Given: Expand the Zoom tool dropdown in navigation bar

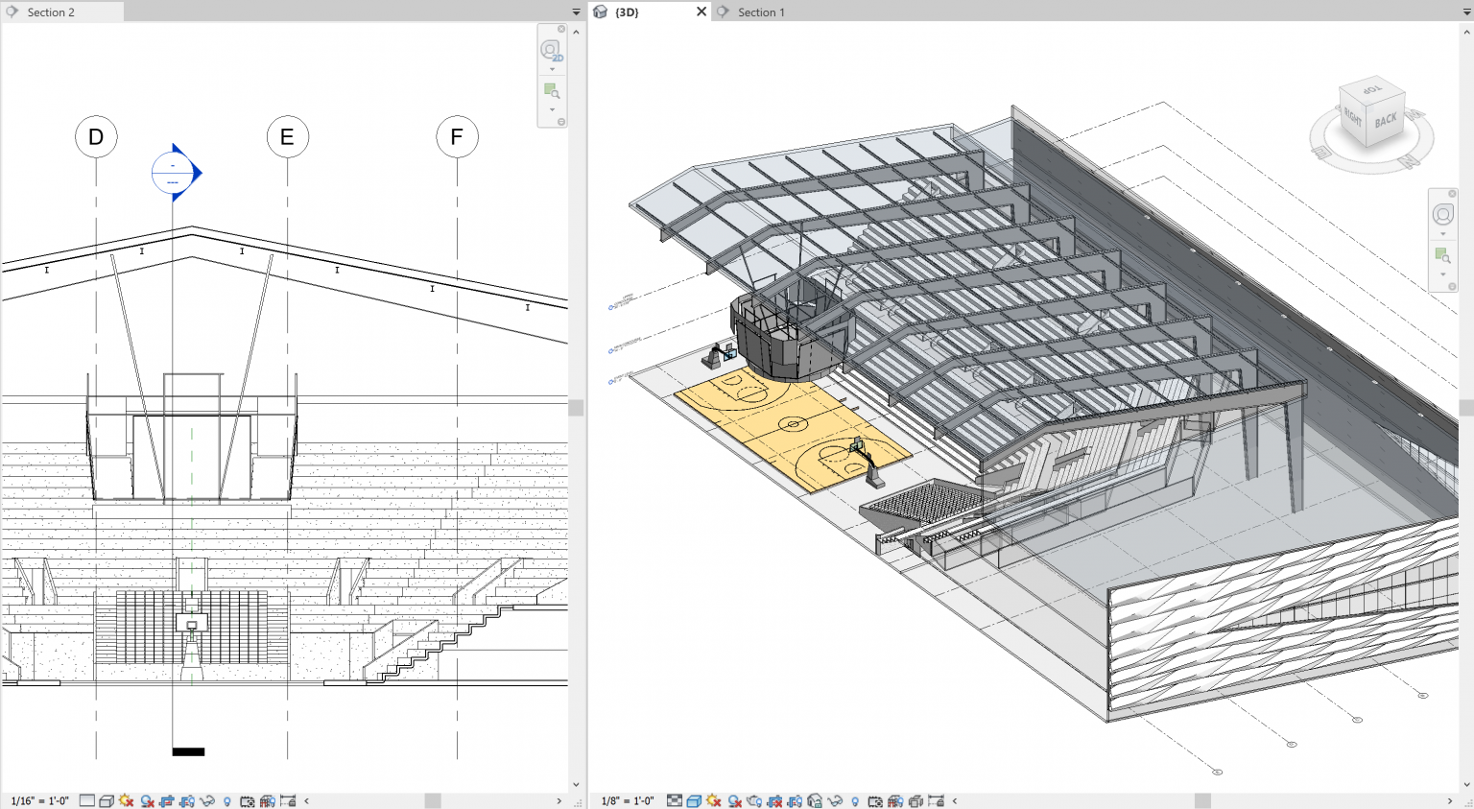Looking at the screenshot, I should (x=552, y=108).
